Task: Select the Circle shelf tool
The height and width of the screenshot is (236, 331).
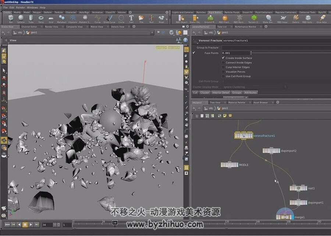Action: (121, 19)
